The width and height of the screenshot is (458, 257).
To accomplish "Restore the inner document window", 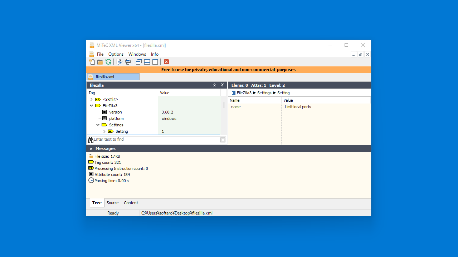I will (x=361, y=54).
